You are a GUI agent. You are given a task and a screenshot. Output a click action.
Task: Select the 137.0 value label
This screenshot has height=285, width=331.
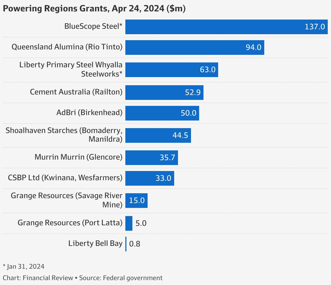click(x=316, y=27)
